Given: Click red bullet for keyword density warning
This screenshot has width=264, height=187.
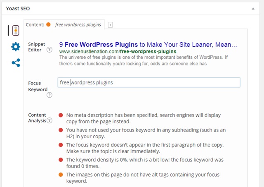Looking at the screenshot, I should [x=61, y=160].
